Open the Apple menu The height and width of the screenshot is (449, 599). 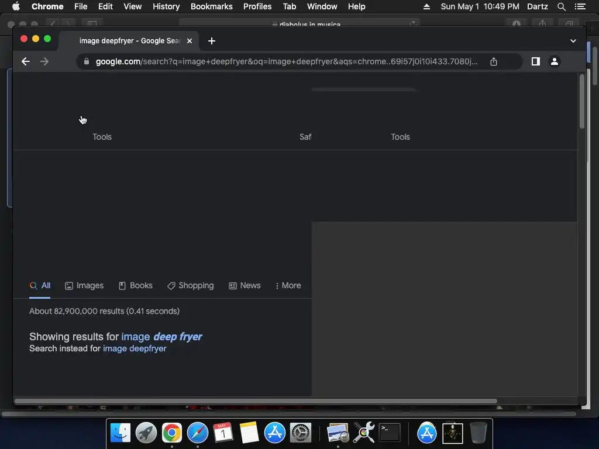[16, 6]
